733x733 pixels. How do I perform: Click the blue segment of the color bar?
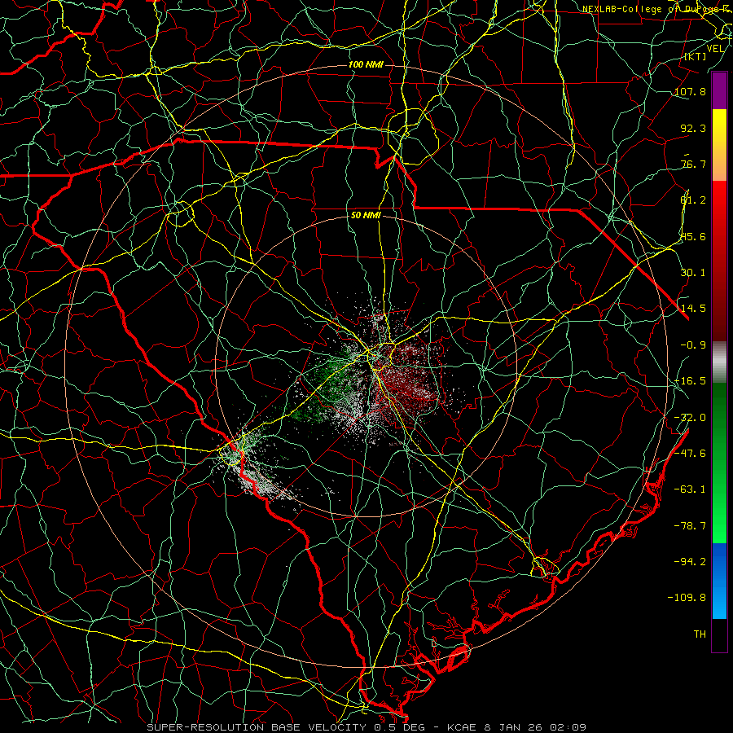pos(719,581)
